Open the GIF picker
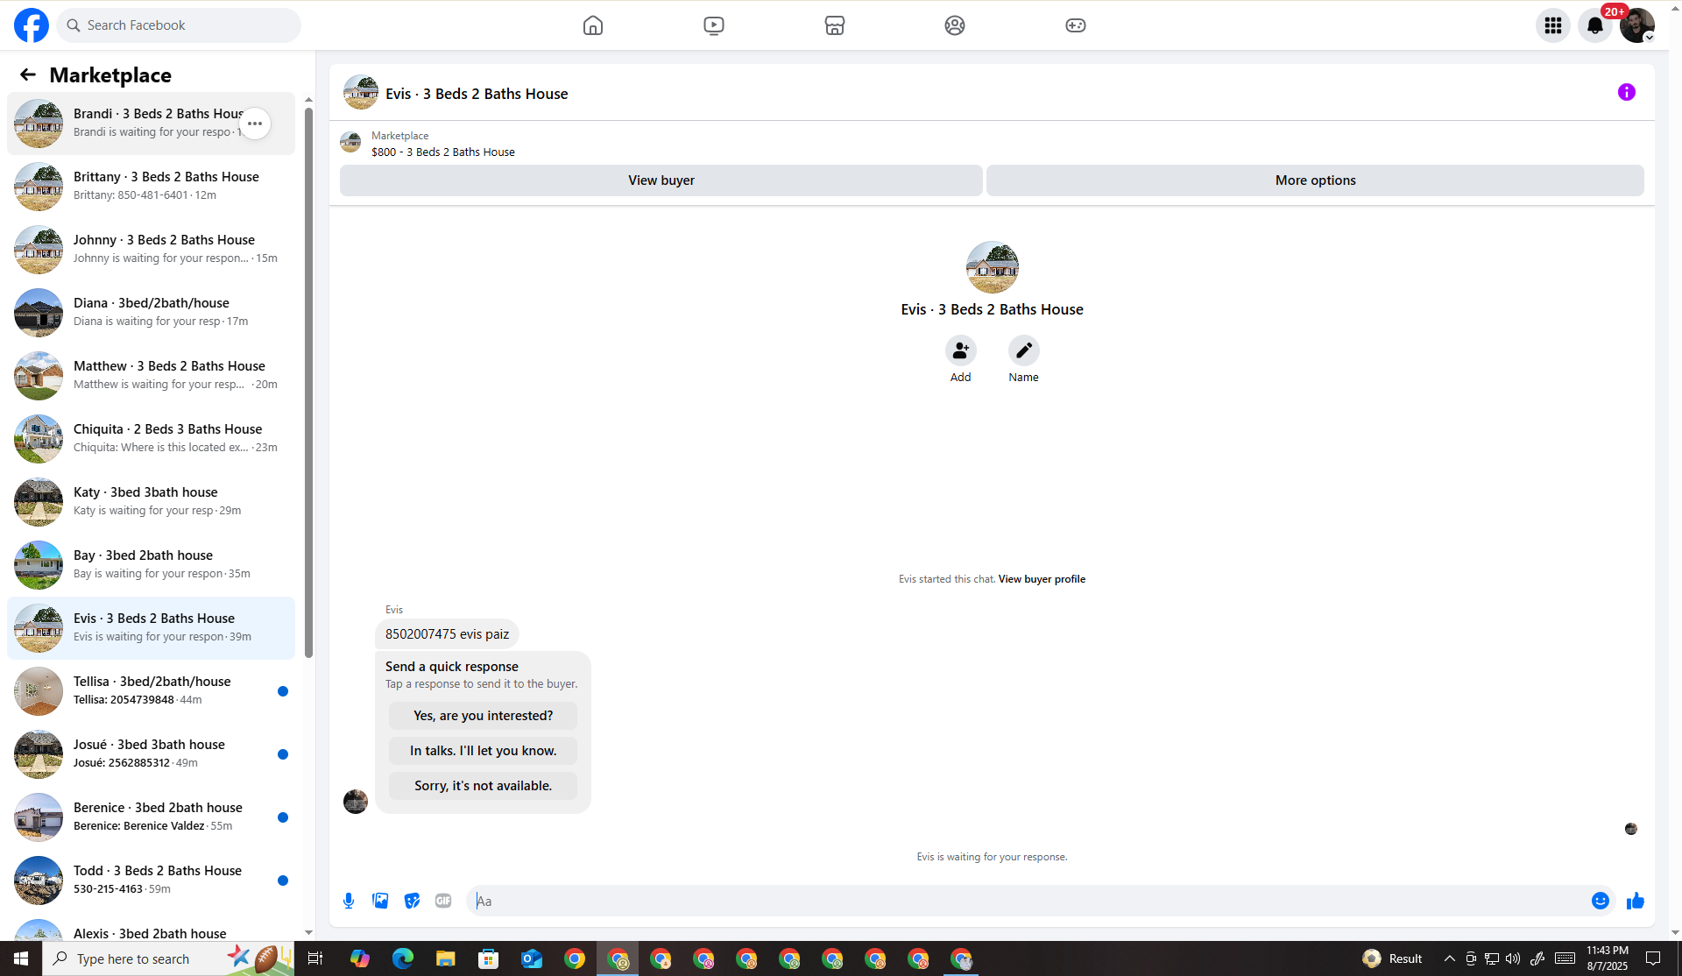The width and height of the screenshot is (1682, 976). 443,901
